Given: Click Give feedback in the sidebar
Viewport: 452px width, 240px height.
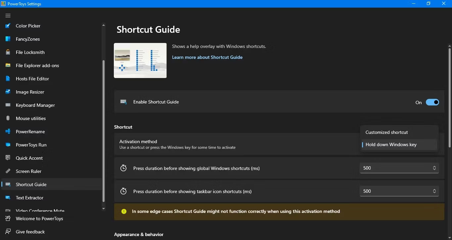Looking at the screenshot, I should (x=30, y=232).
